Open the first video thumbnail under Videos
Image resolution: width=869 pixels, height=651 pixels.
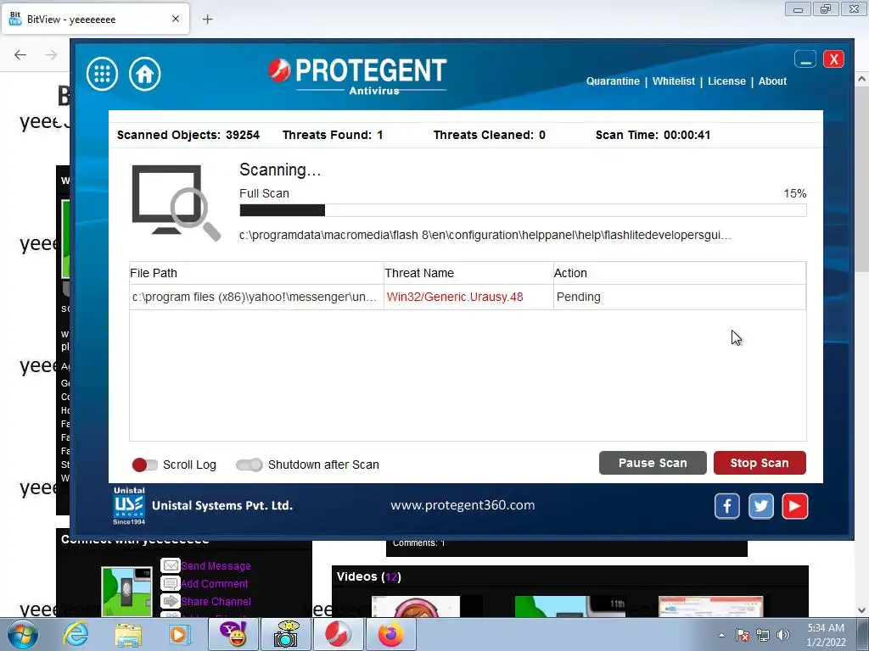click(x=416, y=606)
